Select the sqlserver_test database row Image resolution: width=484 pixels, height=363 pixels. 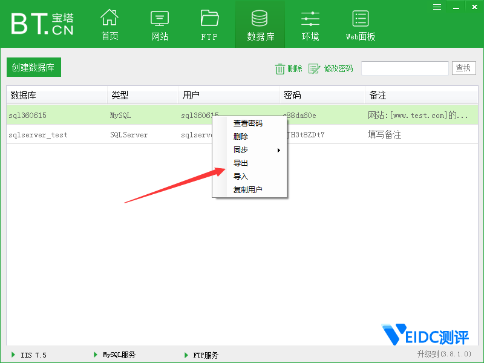pyautogui.click(x=38, y=135)
